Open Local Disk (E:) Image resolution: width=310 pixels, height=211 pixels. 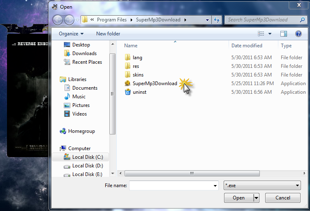tap(87, 174)
